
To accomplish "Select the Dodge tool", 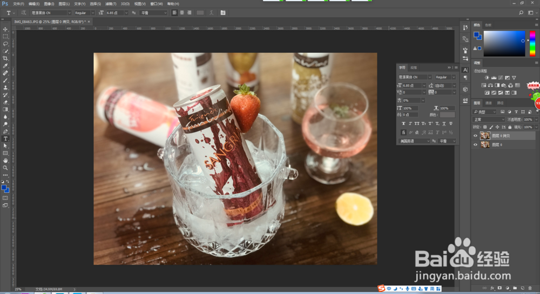I will (5, 124).
